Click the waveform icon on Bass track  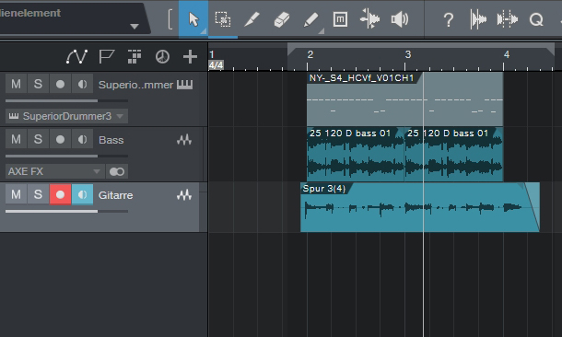(184, 140)
